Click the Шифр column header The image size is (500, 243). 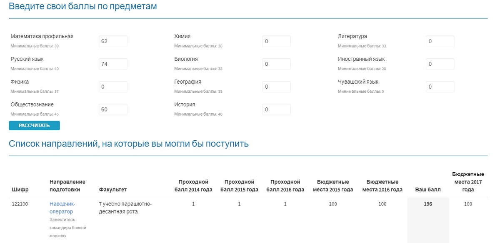20,190
